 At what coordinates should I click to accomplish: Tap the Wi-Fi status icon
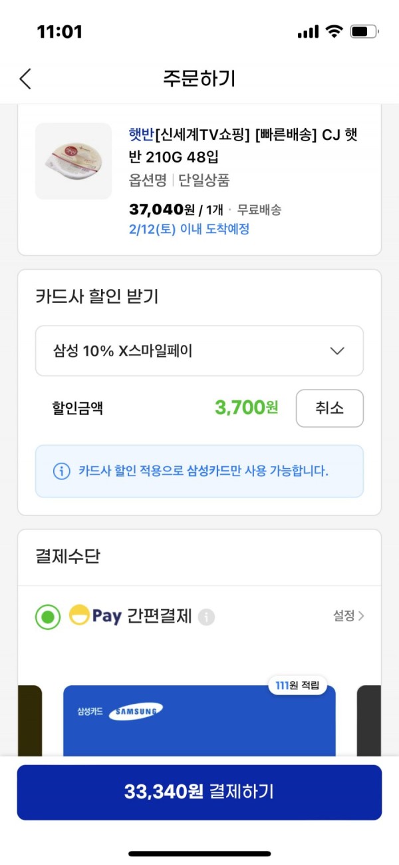tap(334, 31)
